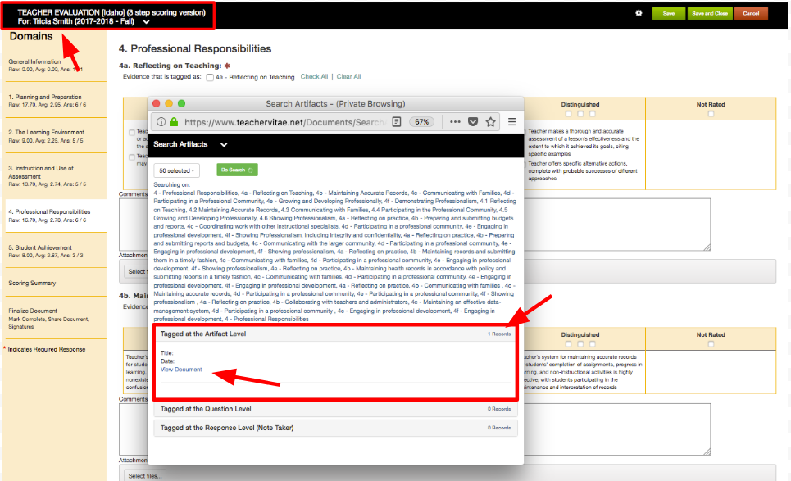Collapse the Tagged at the Artifact Level section

pos(335,334)
